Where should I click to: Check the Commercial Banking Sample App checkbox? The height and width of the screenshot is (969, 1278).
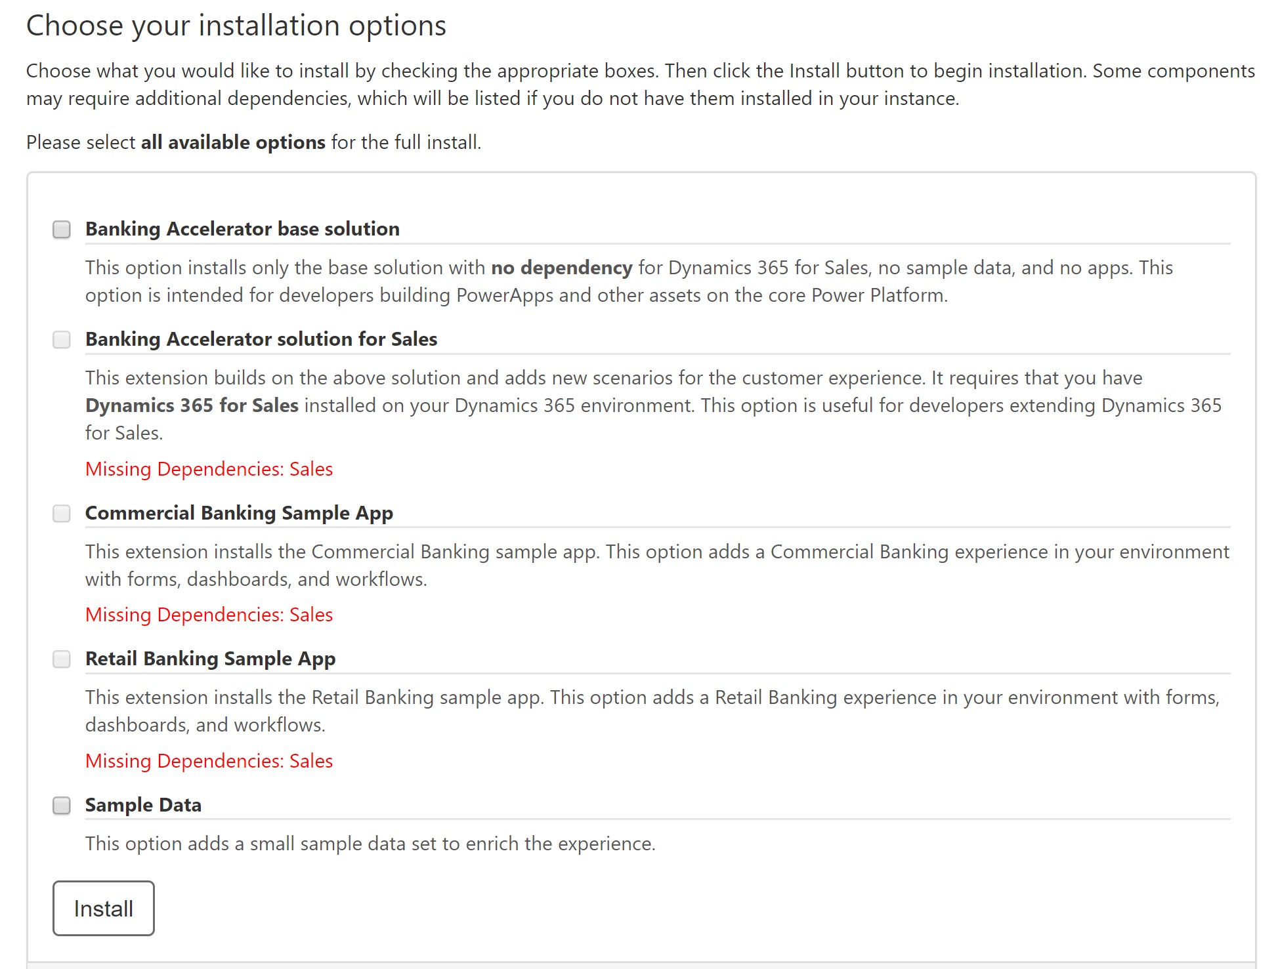click(x=62, y=514)
